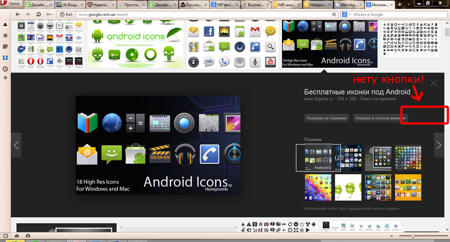Image resolution: width=450 pixels, height=242 pixels.
Task: Bookmark the page with the star icon
Action: [334, 14]
